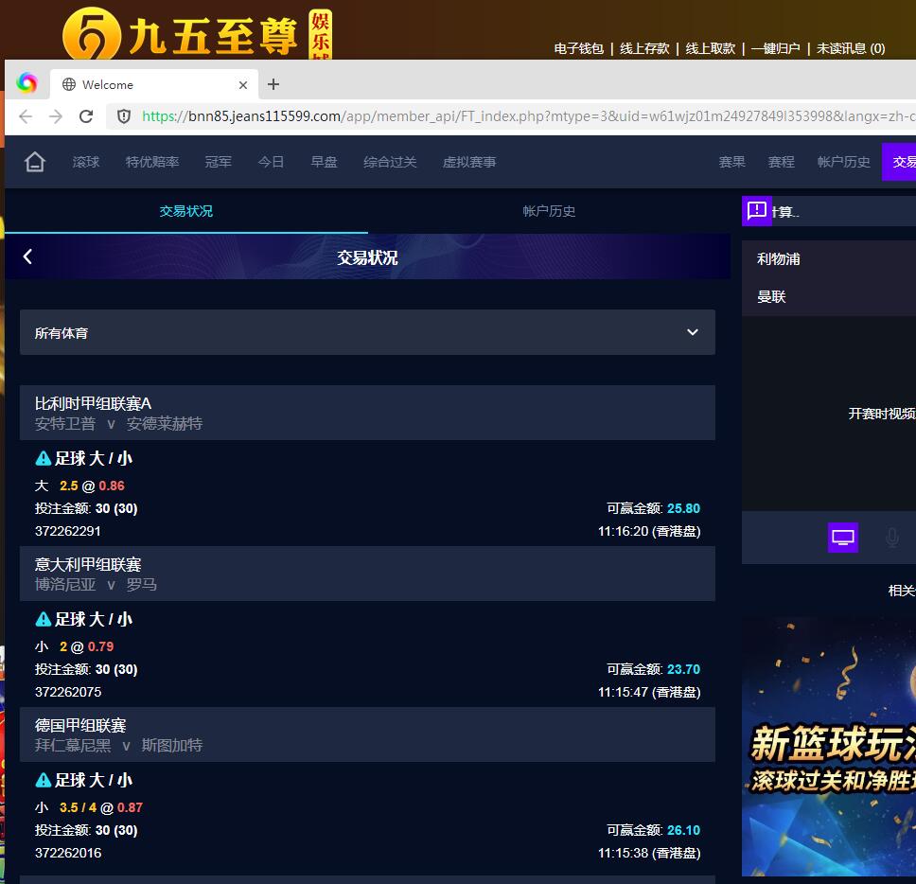Image resolution: width=916 pixels, height=884 pixels.
Task: Open the 赛程 schedule menu item
Action: 781,162
